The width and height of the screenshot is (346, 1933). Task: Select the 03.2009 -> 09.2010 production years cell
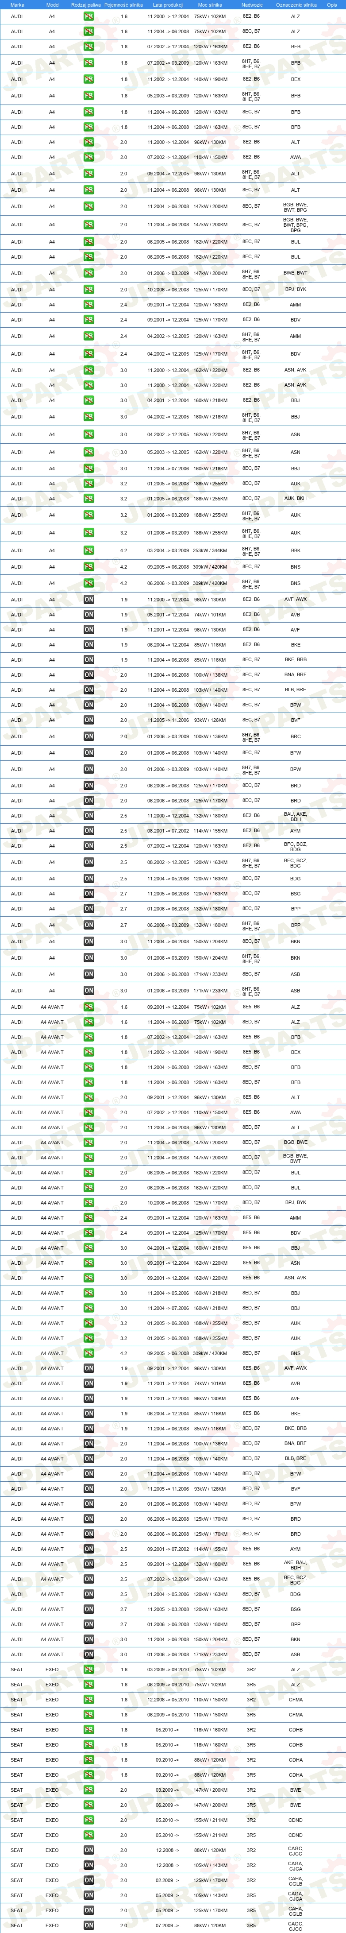pos(168,1670)
